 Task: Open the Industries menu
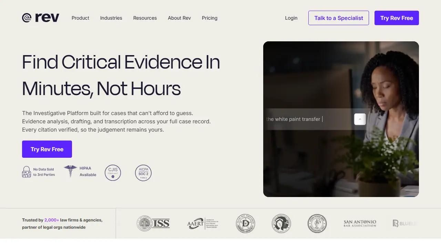[111, 18]
